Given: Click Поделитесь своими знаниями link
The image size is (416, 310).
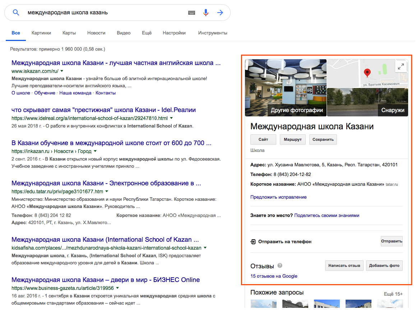Looking at the screenshot, I should (x=327, y=215).
